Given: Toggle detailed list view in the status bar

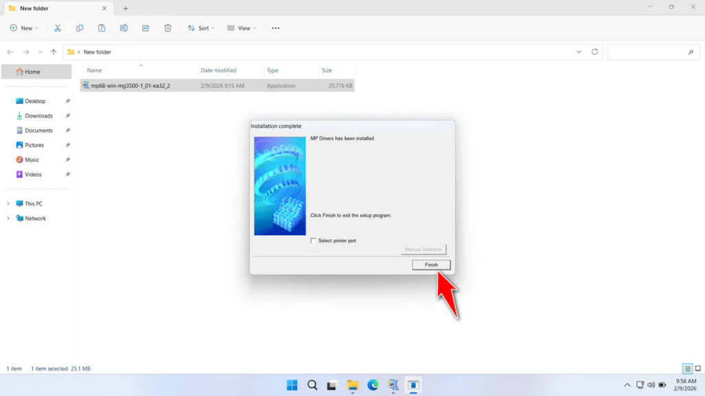Looking at the screenshot, I should pos(686,368).
